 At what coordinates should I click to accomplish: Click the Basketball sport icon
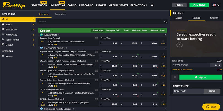tap(3, 29)
